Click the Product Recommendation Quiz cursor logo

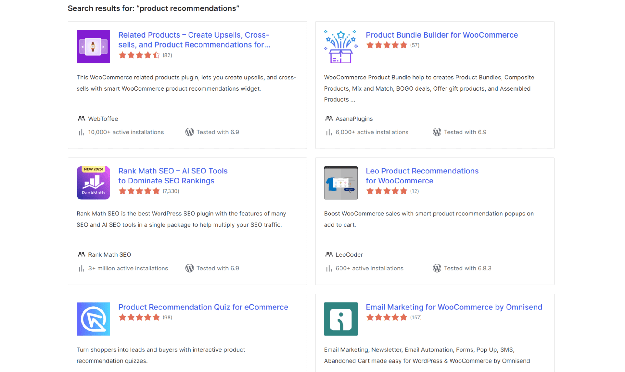(x=93, y=319)
